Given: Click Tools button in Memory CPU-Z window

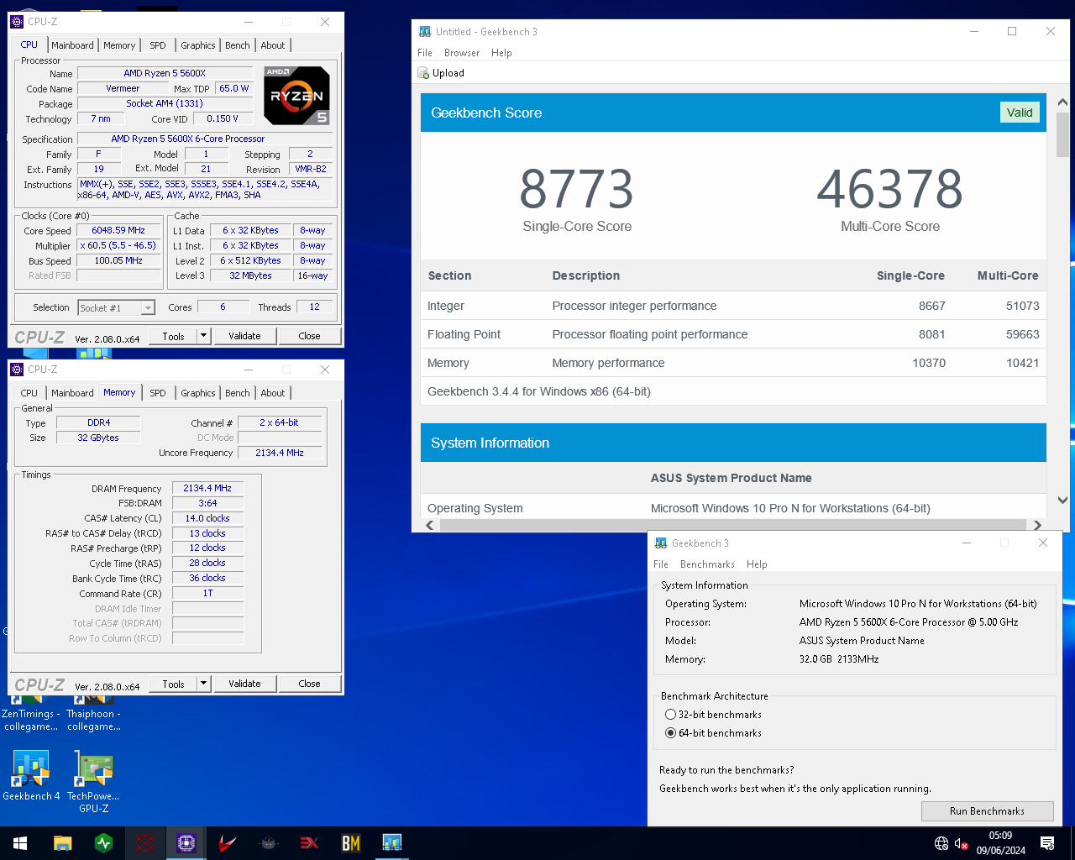Looking at the screenshot, I should [x=173, y=684].
